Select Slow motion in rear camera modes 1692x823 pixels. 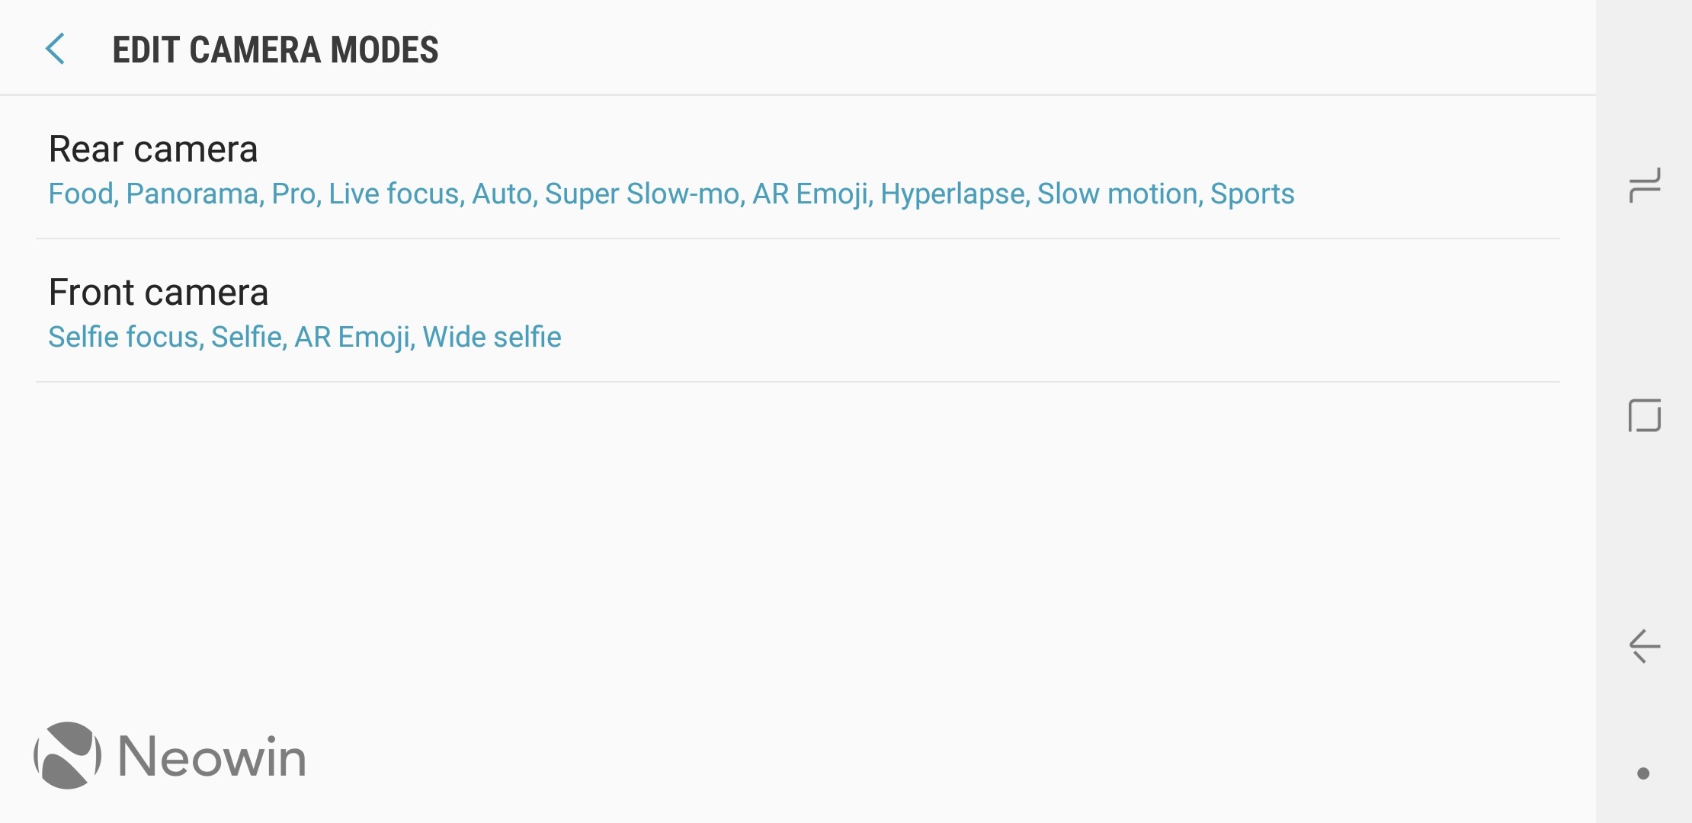pos(1117,194)
